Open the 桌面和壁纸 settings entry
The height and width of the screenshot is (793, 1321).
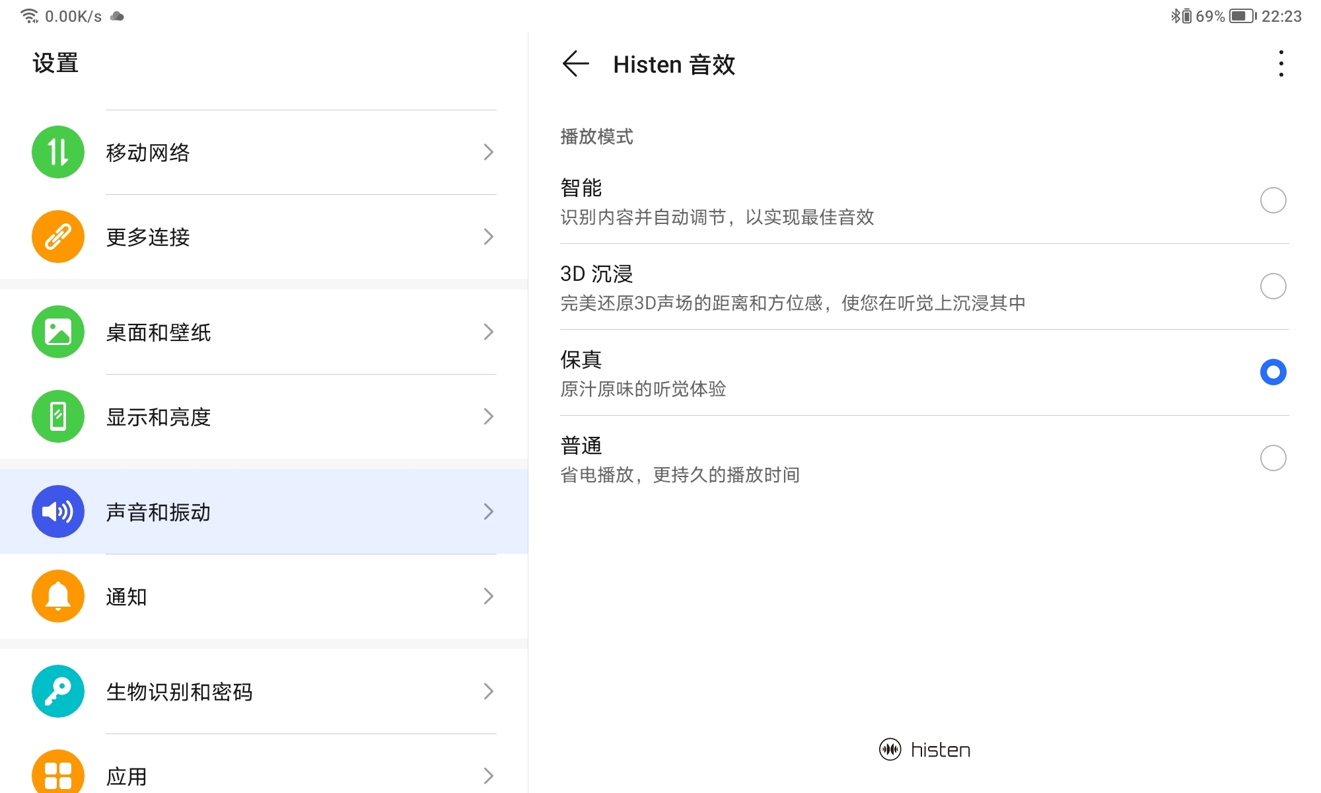pos(264,332)
